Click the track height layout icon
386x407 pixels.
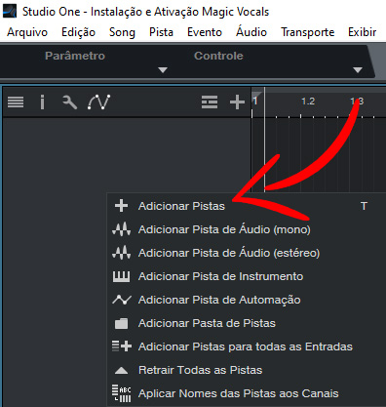pos(210,102)
